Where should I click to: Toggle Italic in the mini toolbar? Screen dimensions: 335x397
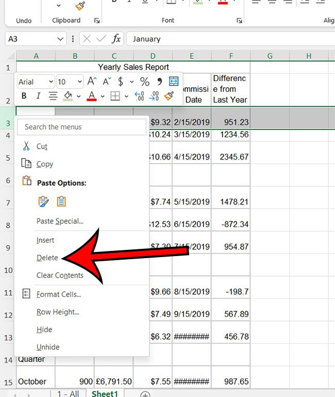38,96
